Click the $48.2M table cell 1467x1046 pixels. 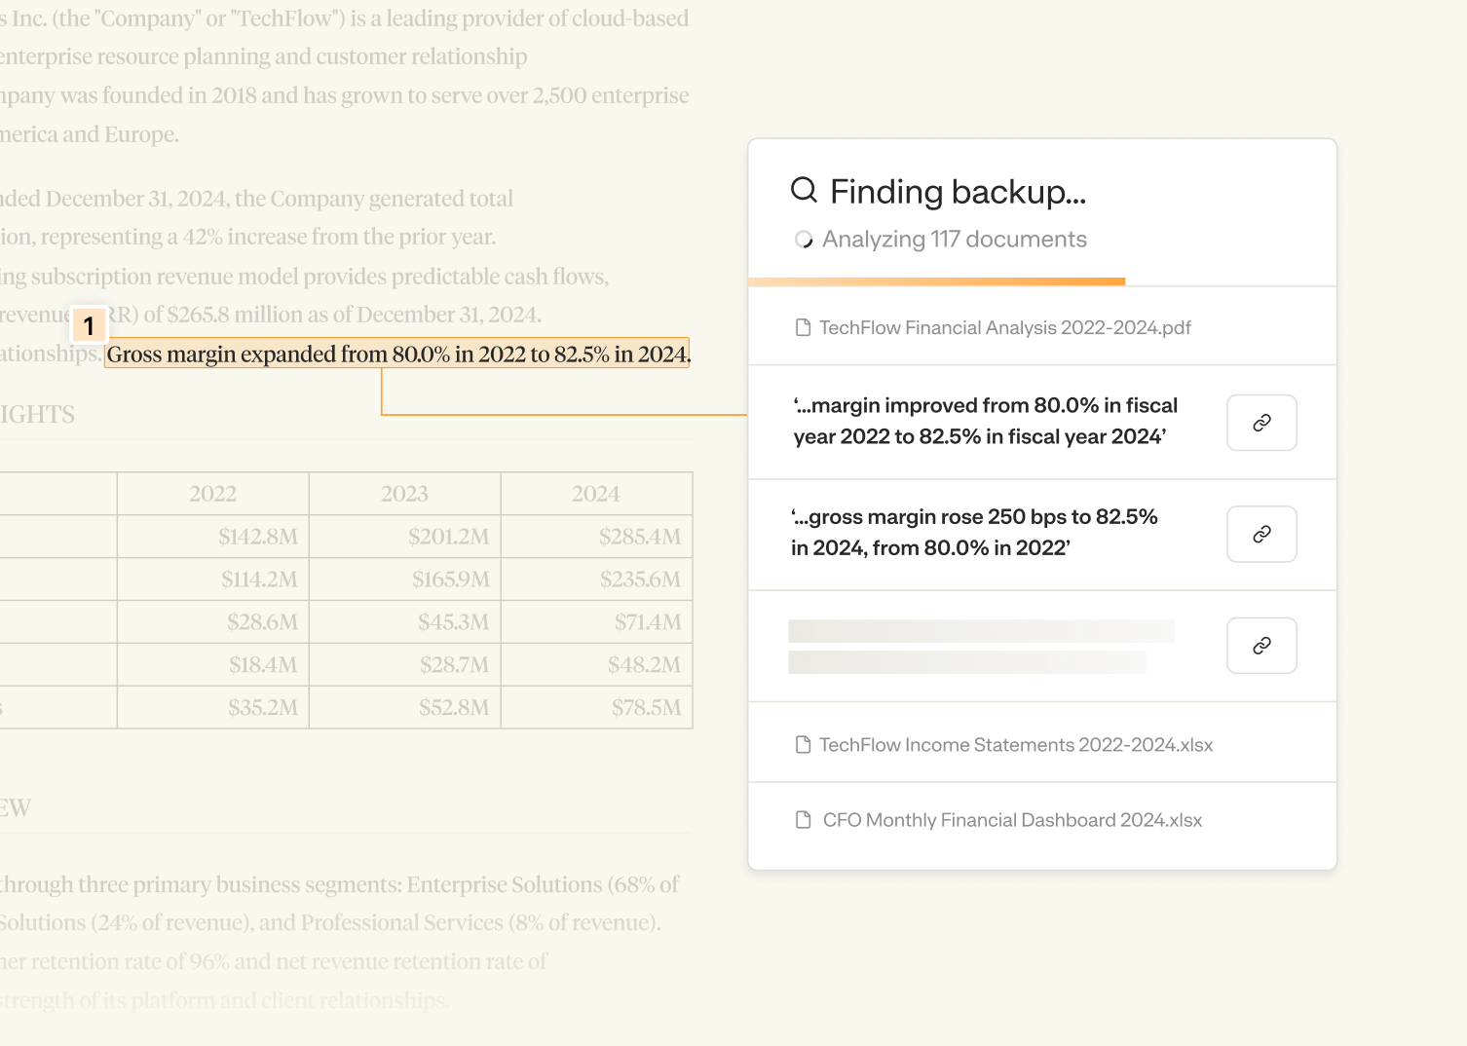[596, 665]
